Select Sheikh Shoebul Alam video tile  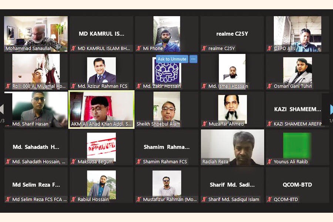click(x=167, y=110)
